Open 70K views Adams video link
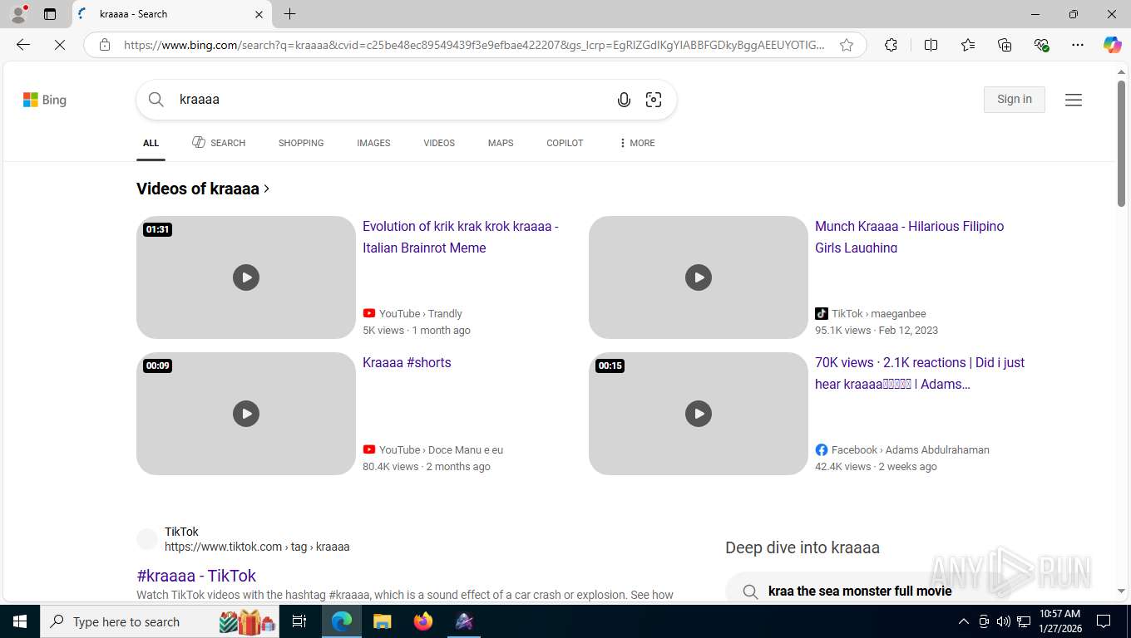 (920, 373)
